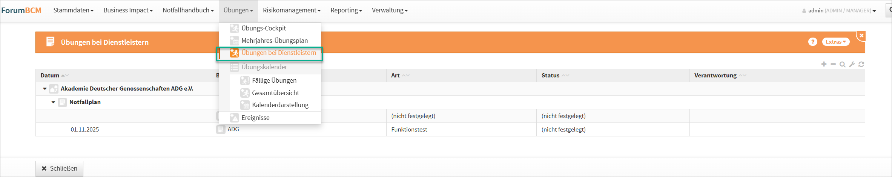Open the Extras dropdown
892x177 pixels.
pos(835,42)
